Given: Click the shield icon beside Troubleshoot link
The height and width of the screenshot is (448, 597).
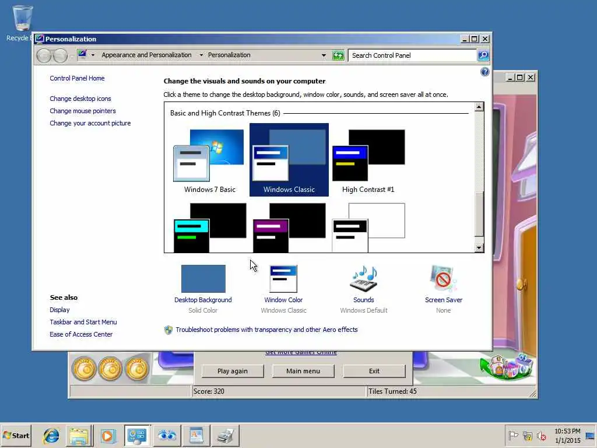Looking at the screenshot, I should point(168,330).
